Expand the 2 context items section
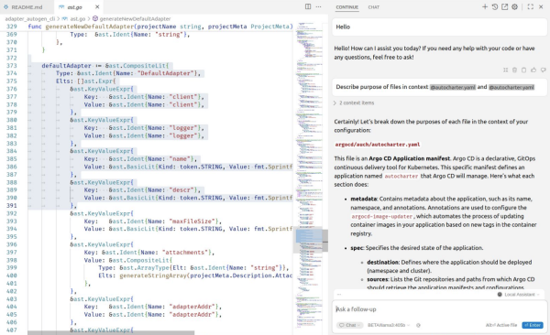Viewport: 550px width, 335px height. [x=354, y=103]
